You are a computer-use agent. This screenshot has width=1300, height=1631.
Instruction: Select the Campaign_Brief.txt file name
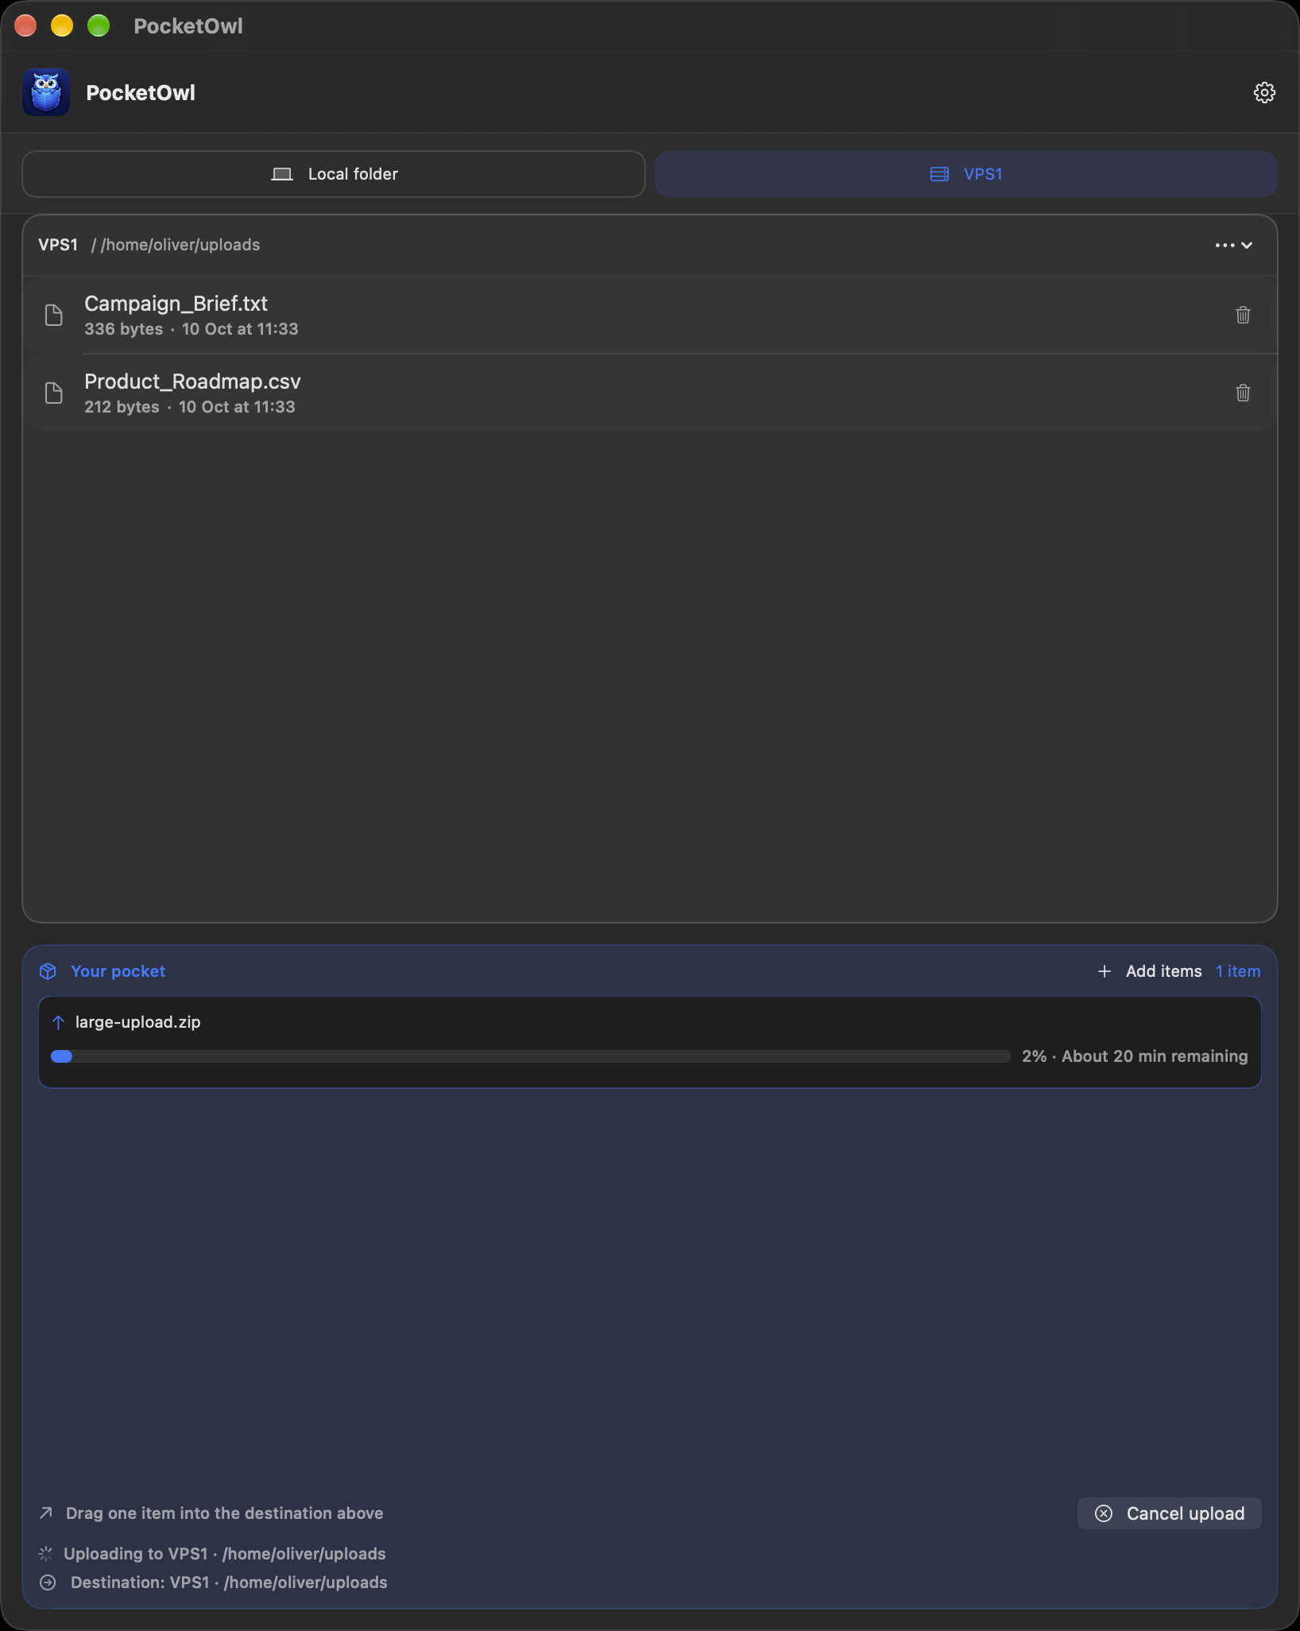176,304
